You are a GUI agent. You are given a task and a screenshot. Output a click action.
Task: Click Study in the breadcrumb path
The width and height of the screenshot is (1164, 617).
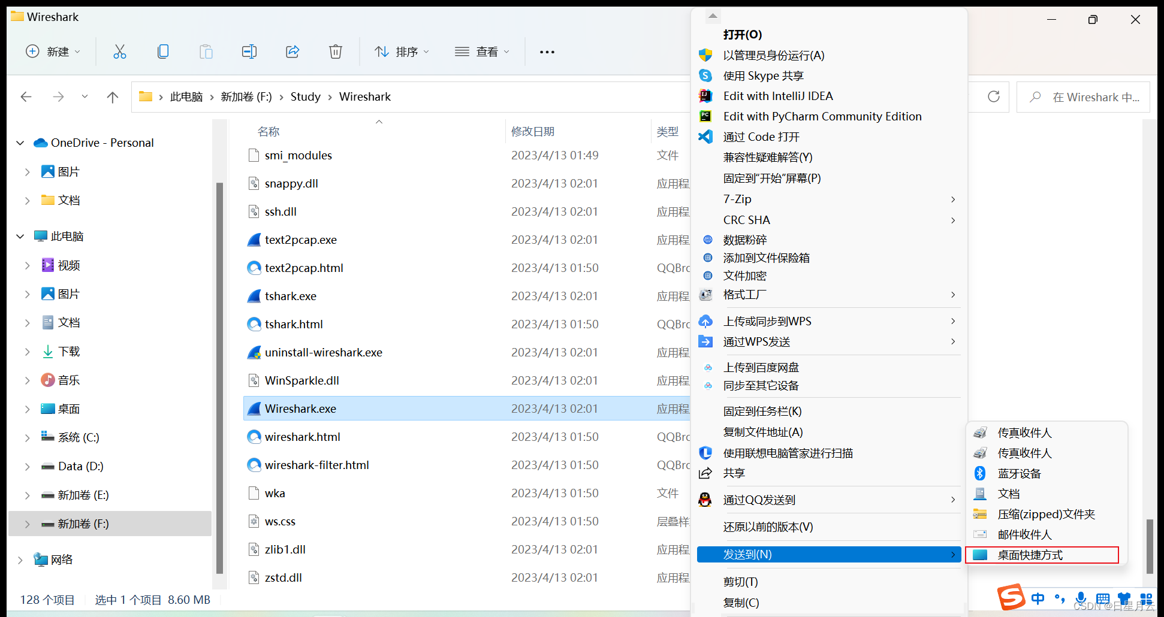305,96
